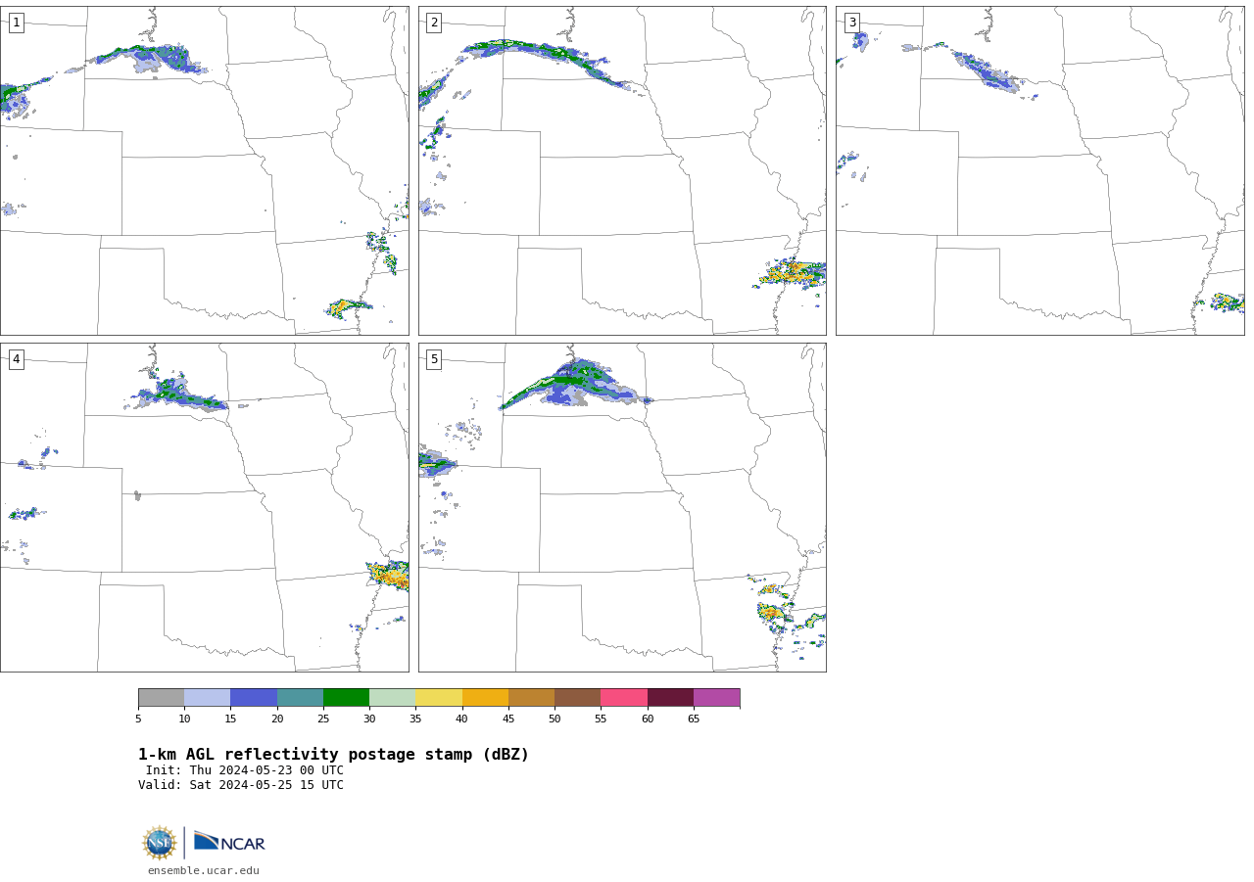Click the colorbar tick label 55
This screenshot has width=1254, height=882.
pos(601,719)
